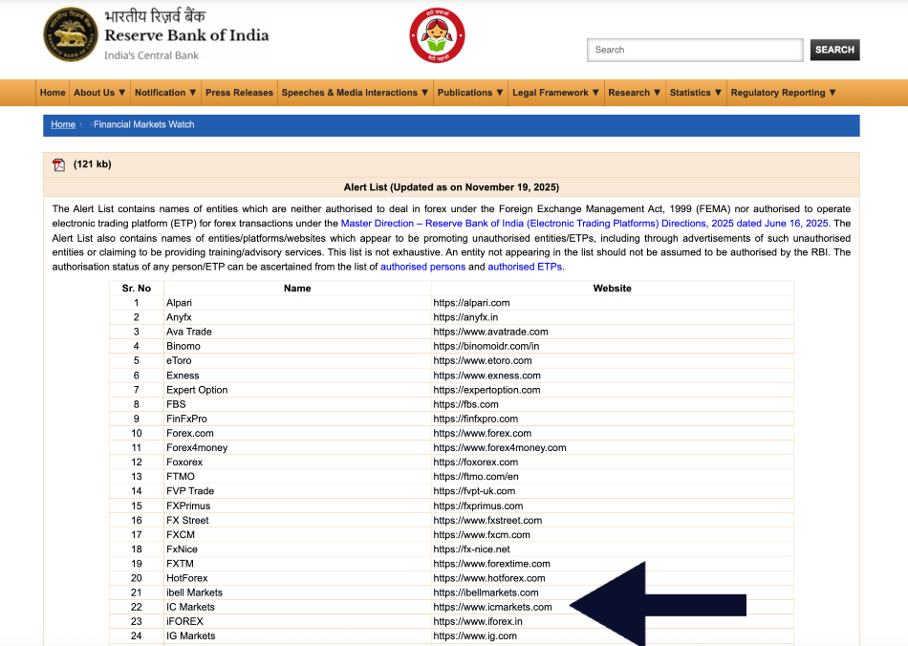Open the authorised persons link

[422, 267]
